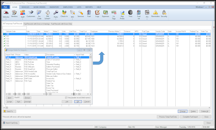The image size is (216, 130).
Task: Click the Fuel pump icon
Action: (89, 13)
